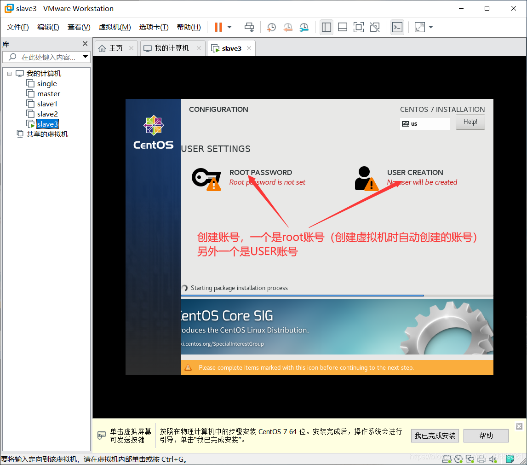Select the slave2 virtual machine
Viewport: 527px width, 465px height.
point(47,114)
